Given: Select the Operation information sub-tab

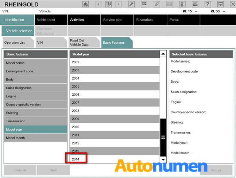Looking at the screenshot, I should point(51,31).
